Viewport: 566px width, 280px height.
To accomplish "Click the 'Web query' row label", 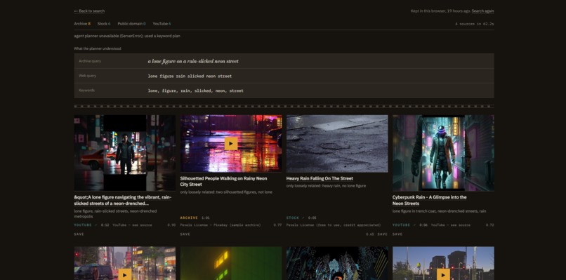I will 87,76.
